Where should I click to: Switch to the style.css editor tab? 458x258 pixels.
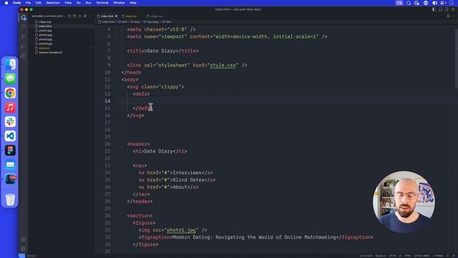[x=130, y=16]
